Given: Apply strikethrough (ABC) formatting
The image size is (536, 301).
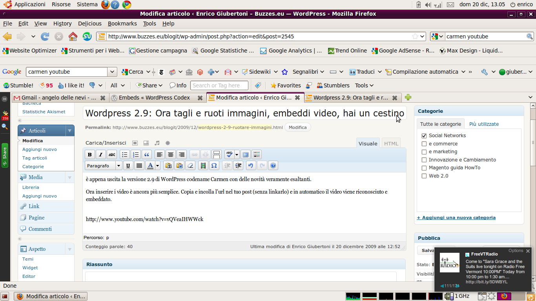Looking at the screenshot, I should pos(112,154).
